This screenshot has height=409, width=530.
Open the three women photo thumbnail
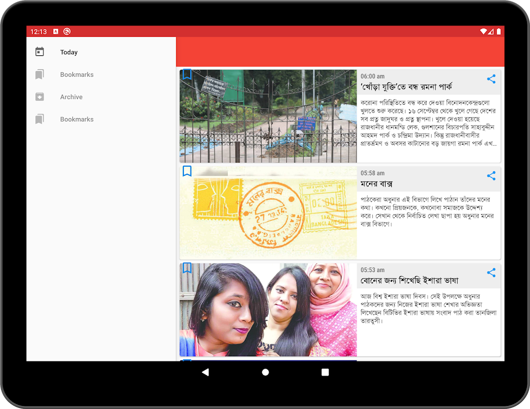click(x=268, y=310)
